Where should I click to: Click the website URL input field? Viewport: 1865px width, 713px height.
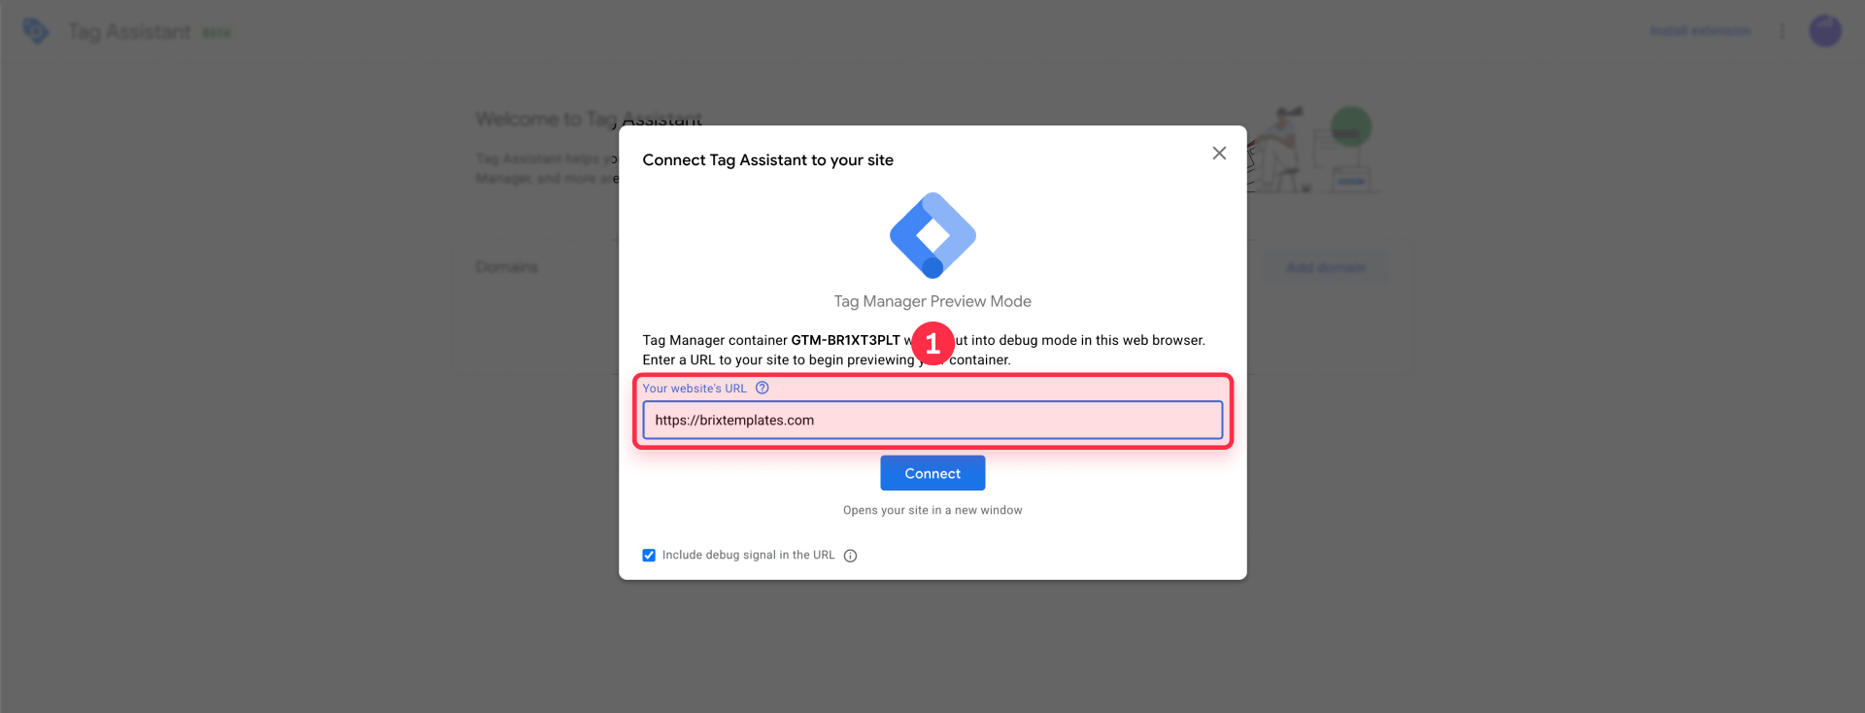[932, 420]
